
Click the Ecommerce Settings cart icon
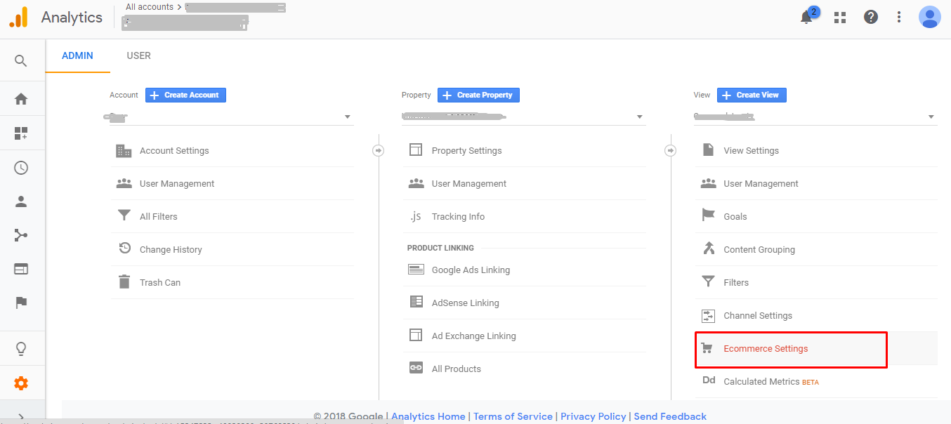(x=708, y=348)
